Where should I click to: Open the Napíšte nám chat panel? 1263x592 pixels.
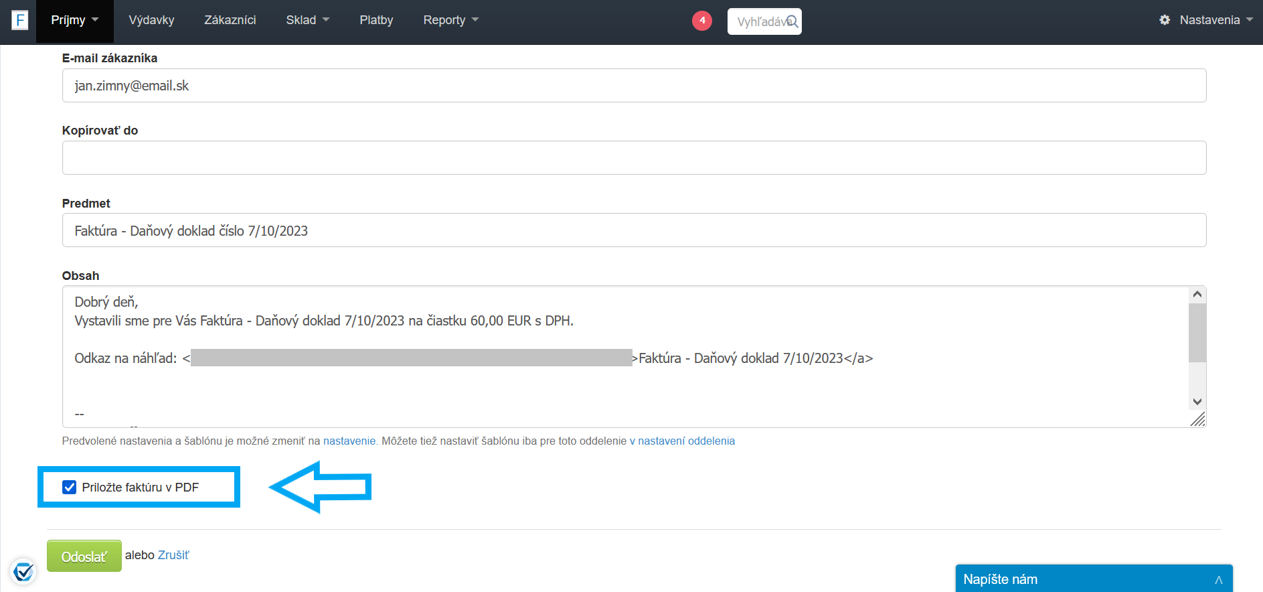pyautogui.click(x=1094, y=579)
